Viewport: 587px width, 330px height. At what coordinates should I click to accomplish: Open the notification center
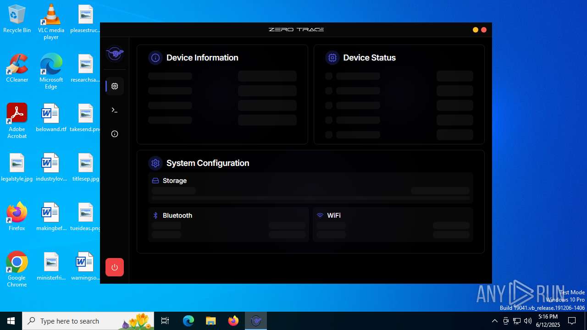572,321
